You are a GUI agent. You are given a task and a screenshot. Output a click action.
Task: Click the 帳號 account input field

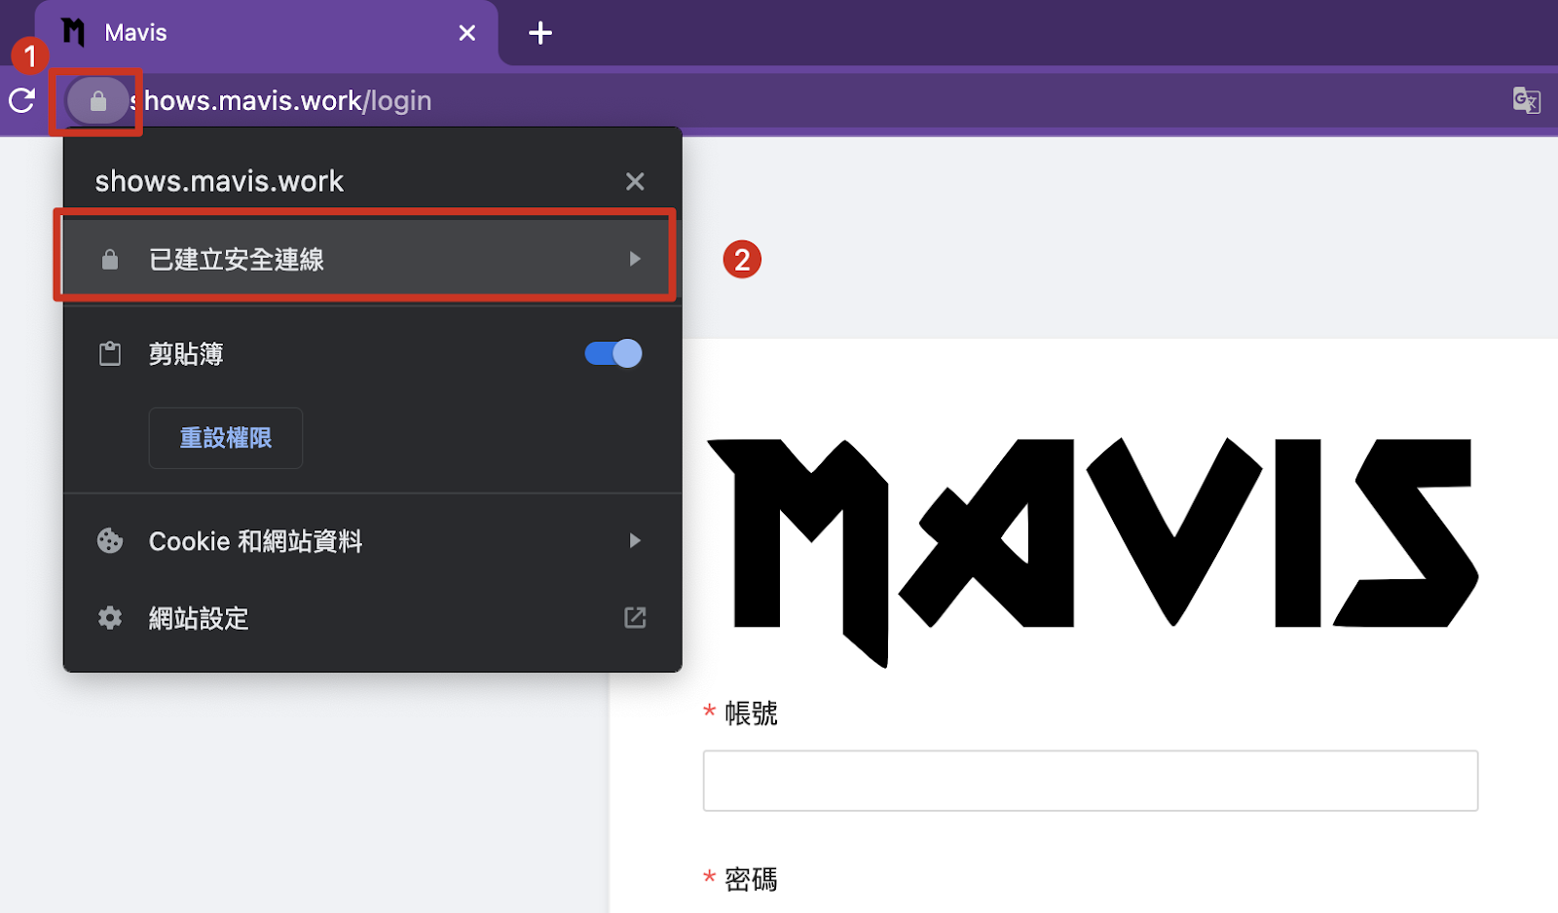(x=1091, y=781)
